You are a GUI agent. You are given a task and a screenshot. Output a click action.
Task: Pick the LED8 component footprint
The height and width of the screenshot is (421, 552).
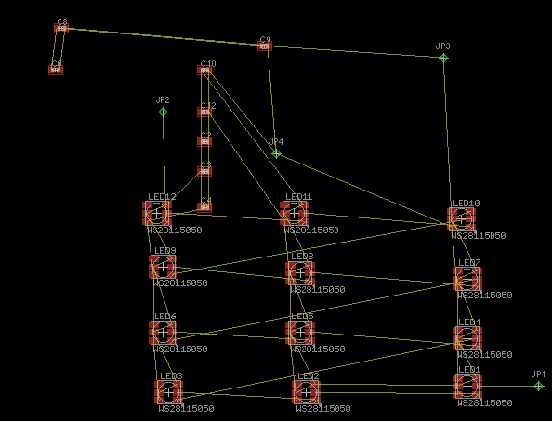300,273
